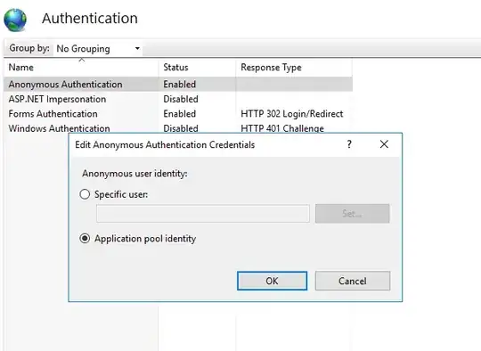The height and width of the screenshot is (351, 481).
Task: Click the No Grouping combo box
Action: click(98, 48)
